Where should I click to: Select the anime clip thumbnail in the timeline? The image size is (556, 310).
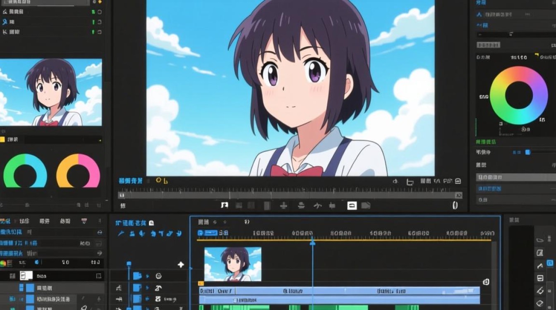[x=232, y=264]
